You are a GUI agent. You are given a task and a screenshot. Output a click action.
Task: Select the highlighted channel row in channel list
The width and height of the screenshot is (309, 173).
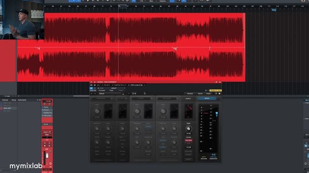9,108
